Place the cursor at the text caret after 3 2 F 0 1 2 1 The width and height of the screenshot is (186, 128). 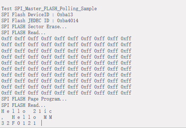[42, 123]
